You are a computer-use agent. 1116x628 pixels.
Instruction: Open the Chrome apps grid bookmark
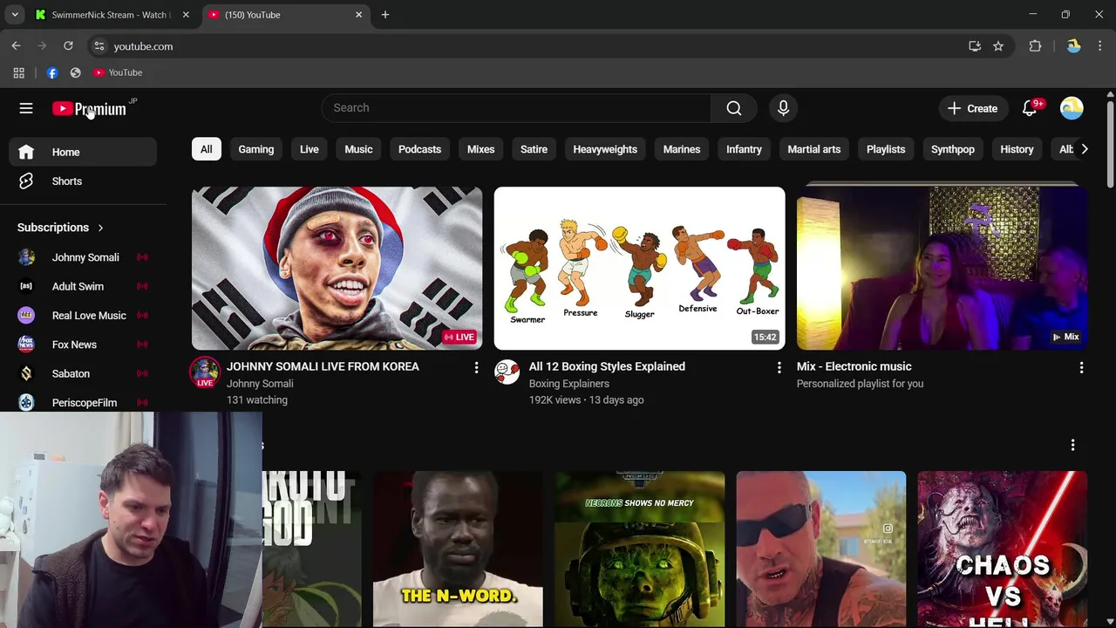click(18, 72)
